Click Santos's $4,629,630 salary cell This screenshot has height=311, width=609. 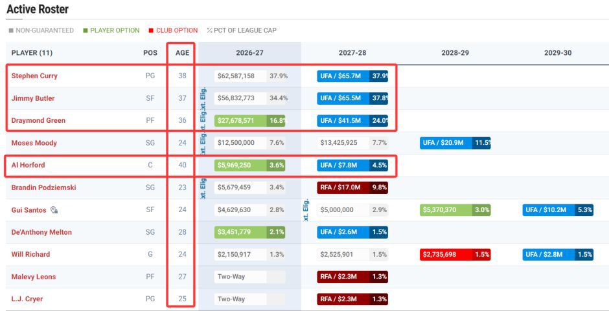[240, 209]
